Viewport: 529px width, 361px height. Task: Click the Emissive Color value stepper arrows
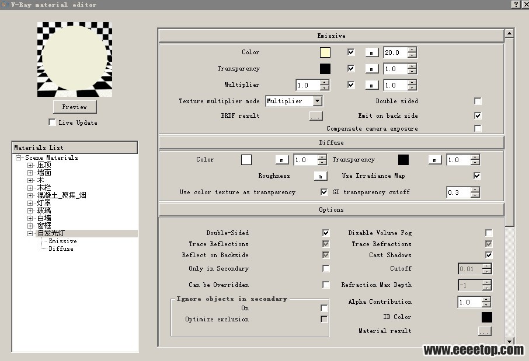pyautogui.click(x=412, y=52)
